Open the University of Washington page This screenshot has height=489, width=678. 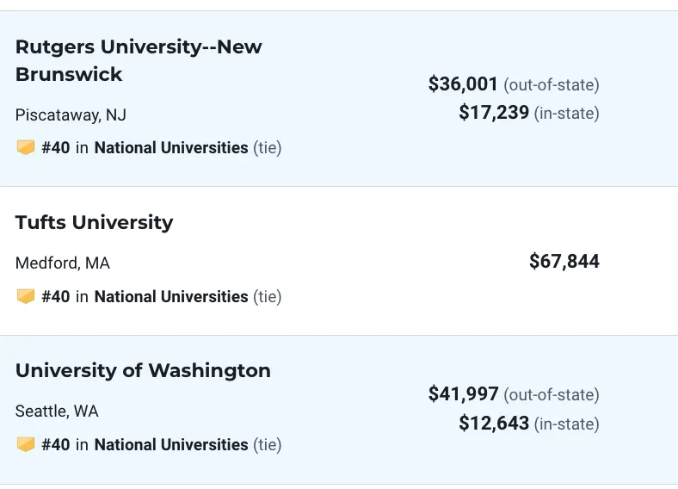click(x=143, y=370)
